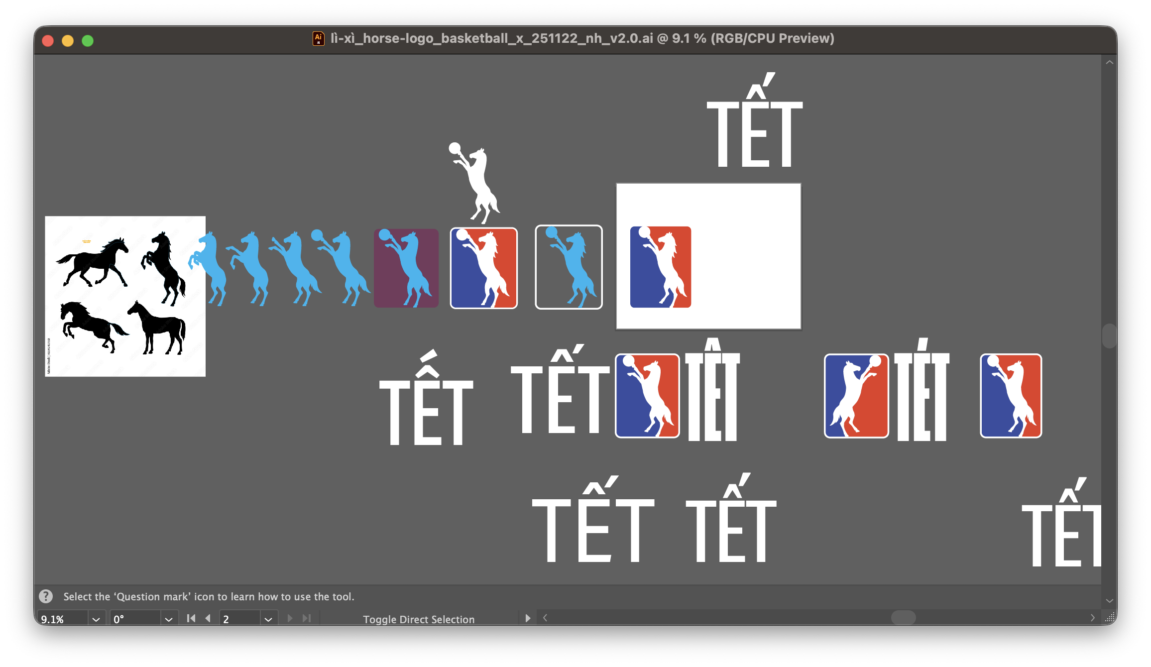The height and width of the screenshot is (667, 1151).
Task: Select the horse logo with purple background
Action: (x=406, y=268)
